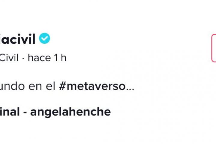Click the hash symbol of metaverso tag
The width and height of the screenshot is (216, 144).
(62, 87)
